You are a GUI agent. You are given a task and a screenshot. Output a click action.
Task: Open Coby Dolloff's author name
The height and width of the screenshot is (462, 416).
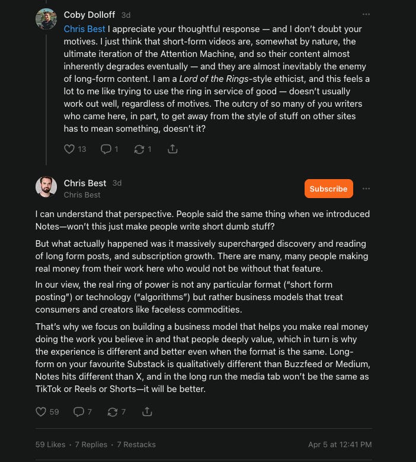[x=89, y=15]
